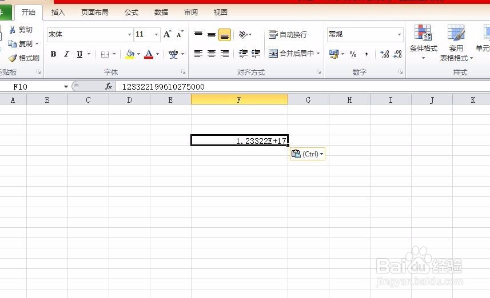Open accounting number format icon
490x298 pixels.
(x=334, y=54)
